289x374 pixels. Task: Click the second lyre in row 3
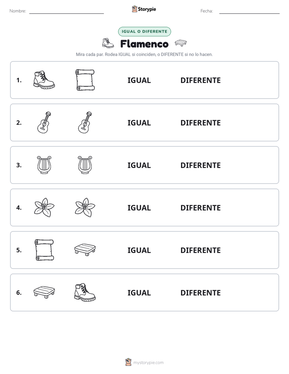[85, 165]
